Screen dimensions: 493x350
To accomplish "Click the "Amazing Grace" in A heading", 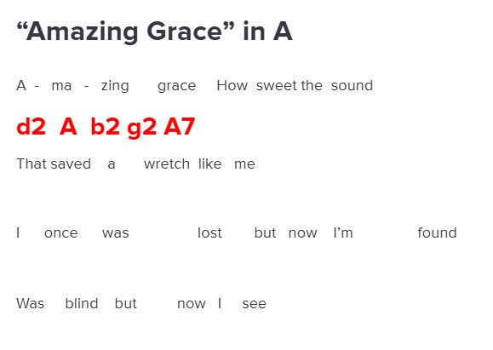I will tap(154, 32).
